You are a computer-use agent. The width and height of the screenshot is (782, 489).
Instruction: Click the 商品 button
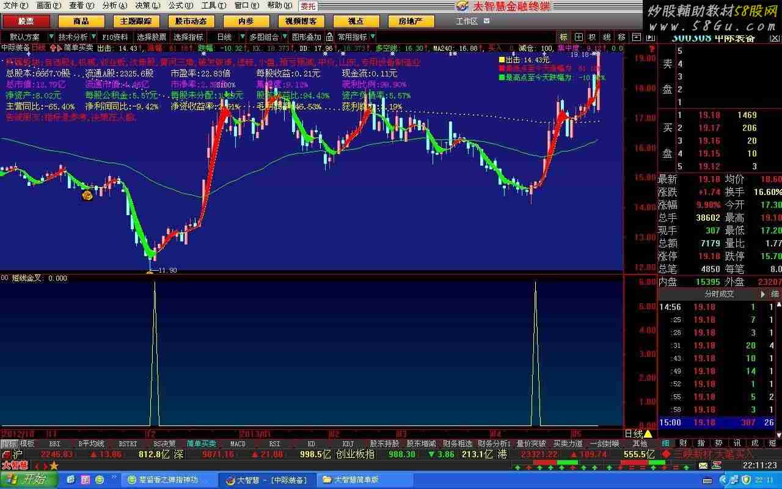pyautogui.click(x=81, y=21)
